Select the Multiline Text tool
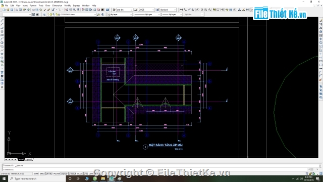This screenshot has width=323, height=182. [2, 87]
